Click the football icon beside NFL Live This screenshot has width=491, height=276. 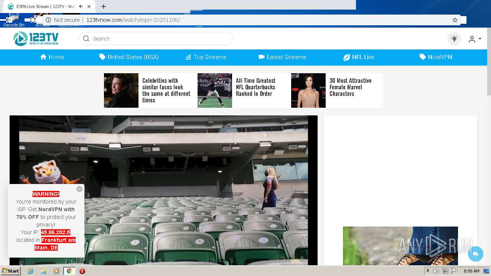coord(346,57)
